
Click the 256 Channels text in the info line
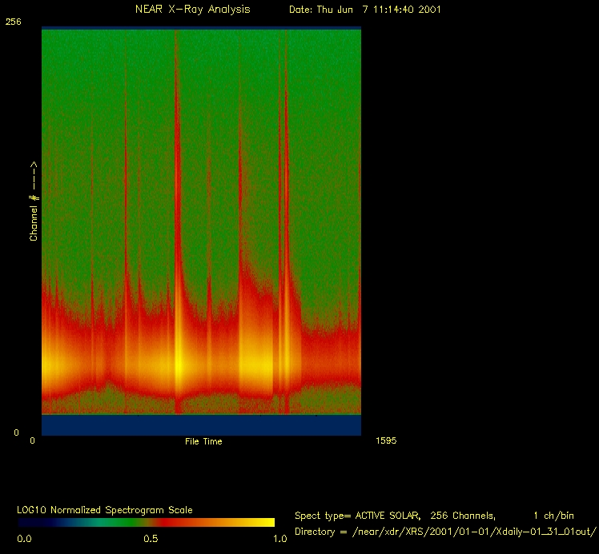click(x=463, y=516)
